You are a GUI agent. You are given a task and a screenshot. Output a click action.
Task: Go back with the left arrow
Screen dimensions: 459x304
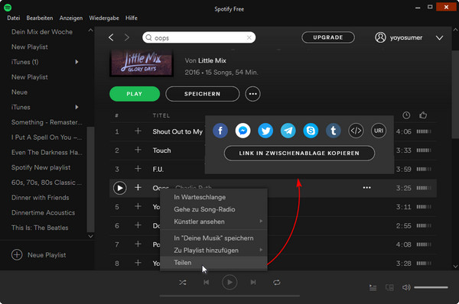[x=111, y=37]
